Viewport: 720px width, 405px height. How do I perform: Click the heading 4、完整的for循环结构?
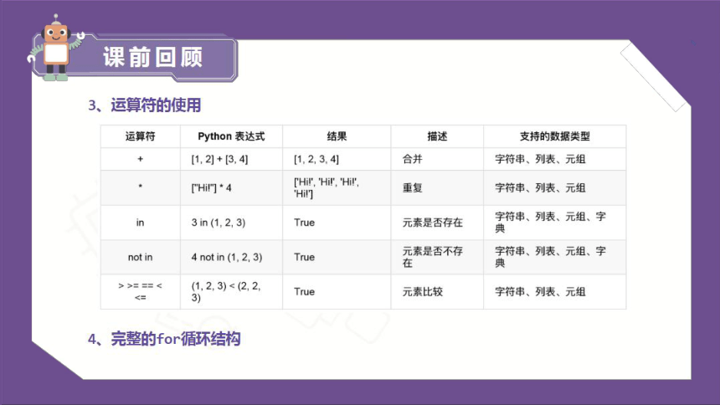click(x=164, y=340)
